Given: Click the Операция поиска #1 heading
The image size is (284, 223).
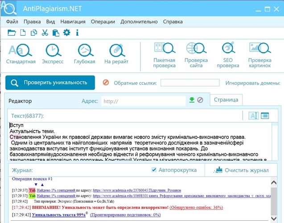Looking at the screenshot, I should (32, 179).
